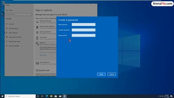The width and height of the screenshot is (174, 98).
Task: Cancel the Create a password dialog
Action: point(112,74)
